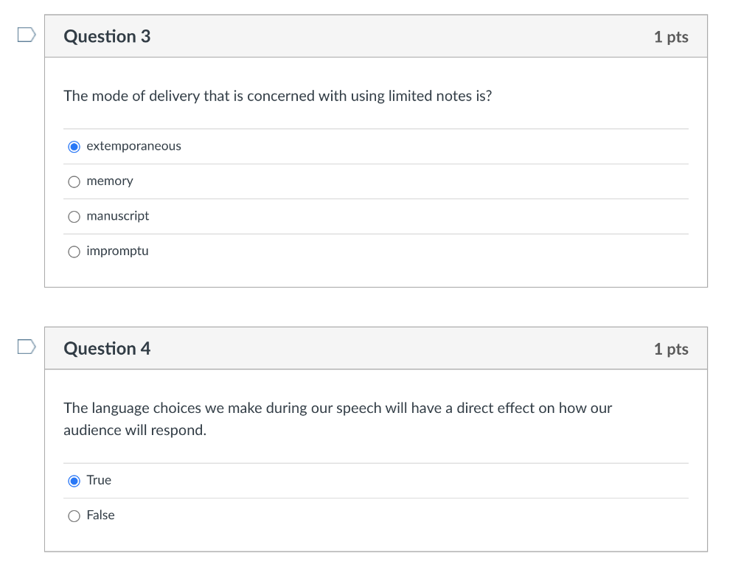Click the mode of delivery question text
The image size is (755, 570).
click(277, 96)
